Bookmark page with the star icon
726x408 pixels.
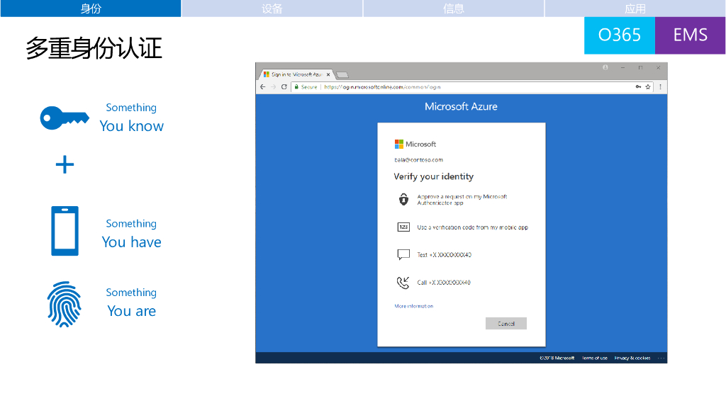[x=648, y=86]
